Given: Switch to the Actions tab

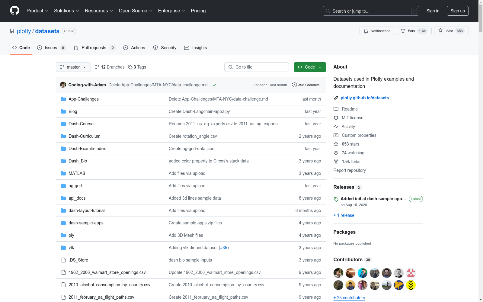Looking at the screenshot, I should coord(134,48).
